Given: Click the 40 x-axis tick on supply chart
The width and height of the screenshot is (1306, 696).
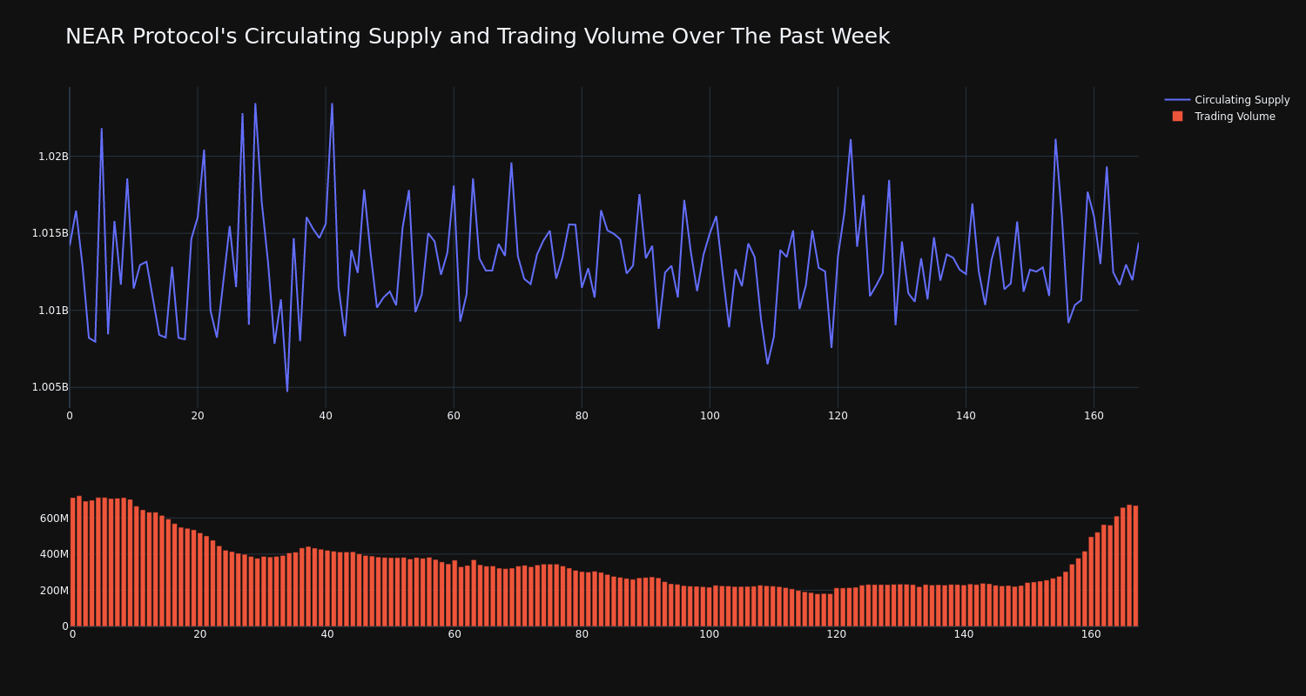Looking at the screenshot, I should click(x=326, y=416).
